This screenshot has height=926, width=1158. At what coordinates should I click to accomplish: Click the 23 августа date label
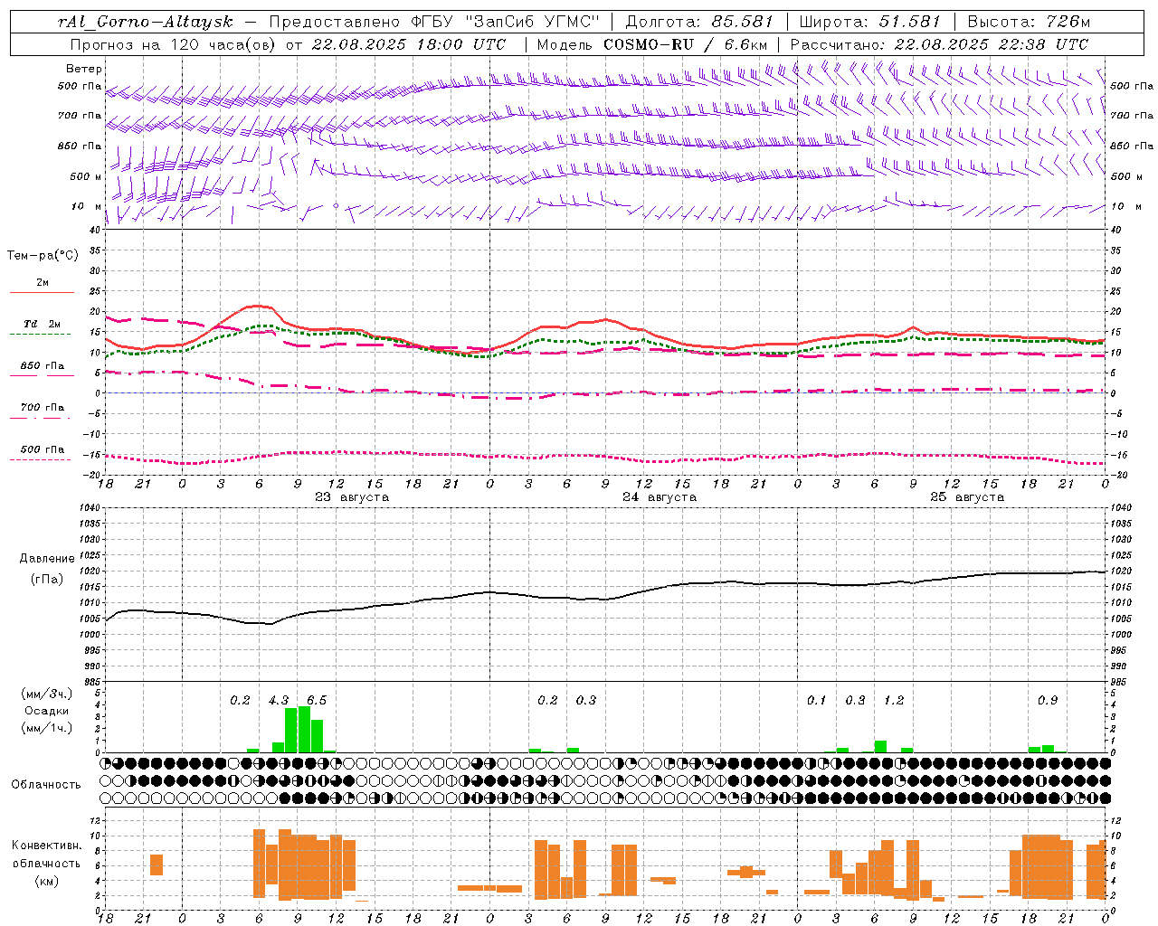pyautogui.click(x=352, y=497)
